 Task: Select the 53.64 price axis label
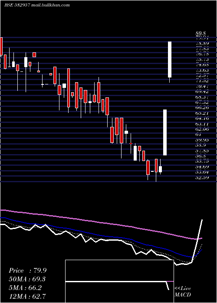(202, 172)
